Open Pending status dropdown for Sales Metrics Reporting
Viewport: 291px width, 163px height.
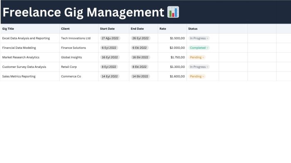pos(197,77)
